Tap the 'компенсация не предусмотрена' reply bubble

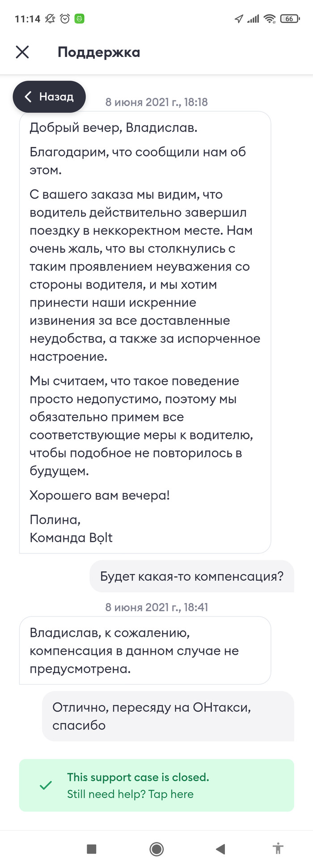pyautogui.click(x=145, y=651)
